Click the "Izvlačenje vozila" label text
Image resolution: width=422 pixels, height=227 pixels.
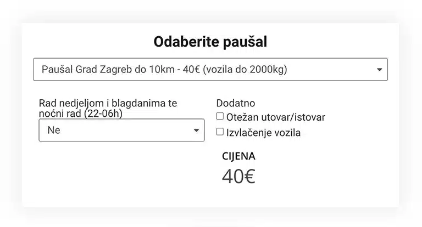pos(264,133)
